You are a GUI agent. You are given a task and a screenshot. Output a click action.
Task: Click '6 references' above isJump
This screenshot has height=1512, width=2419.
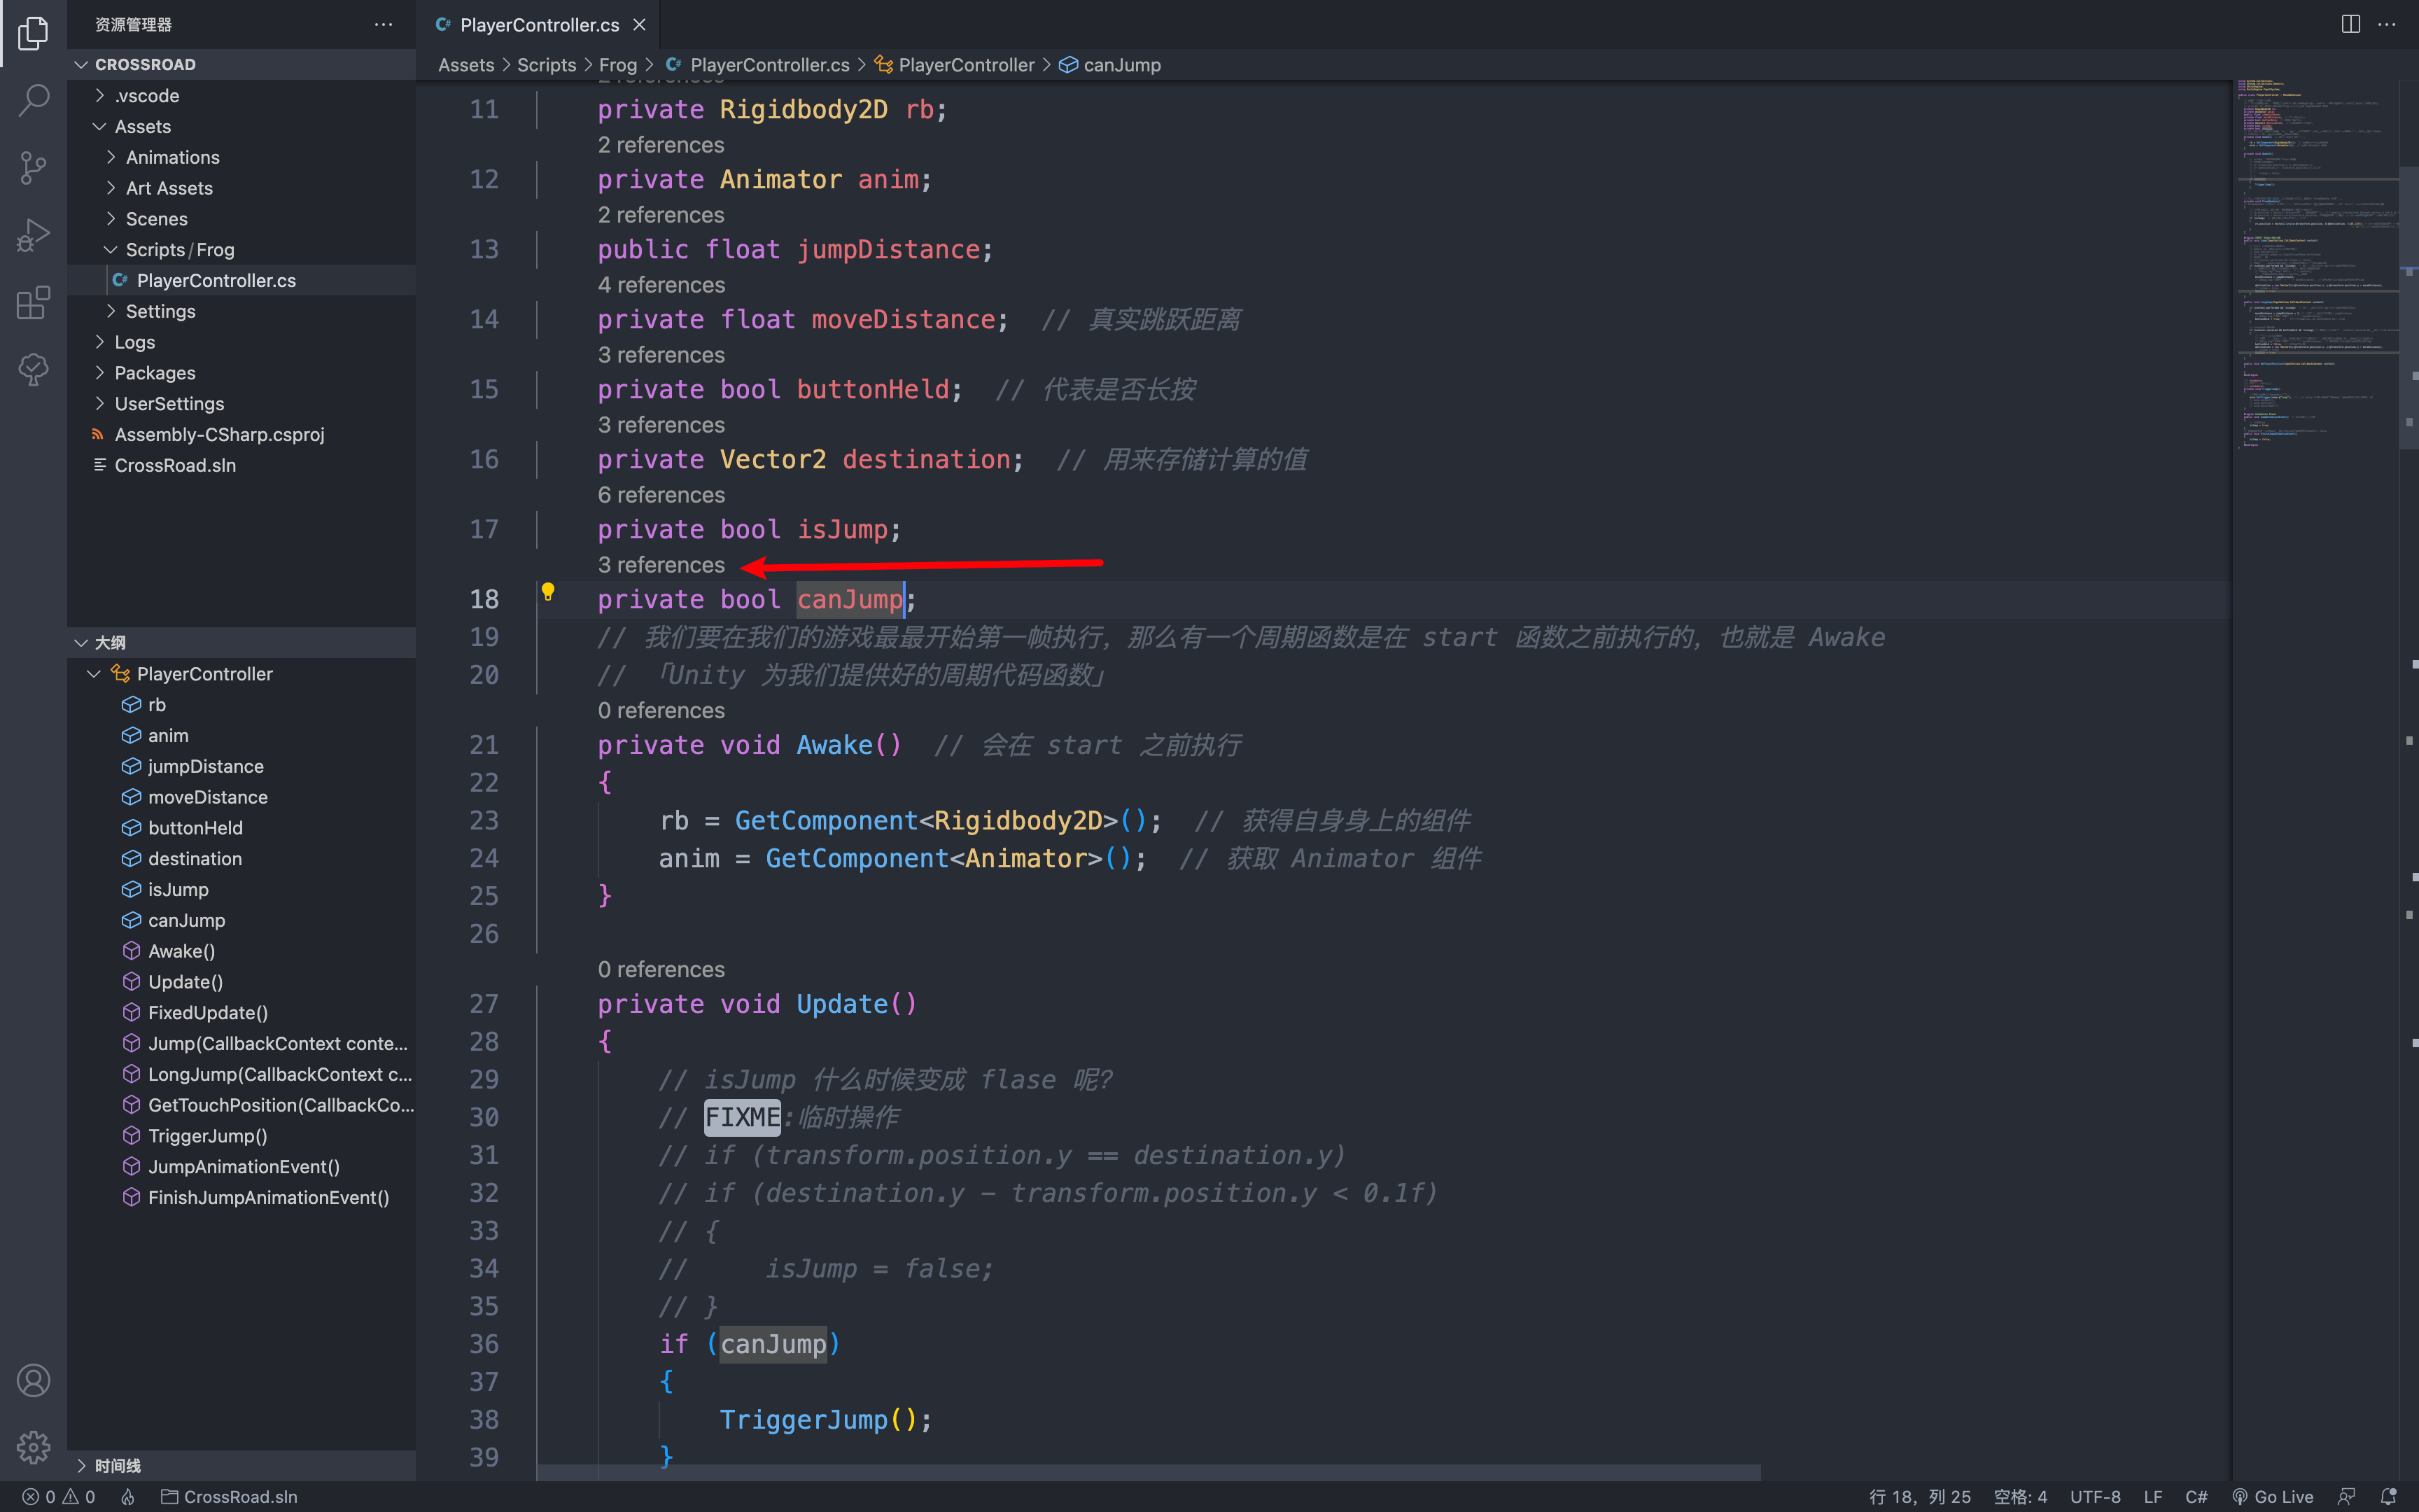(661, 495)
